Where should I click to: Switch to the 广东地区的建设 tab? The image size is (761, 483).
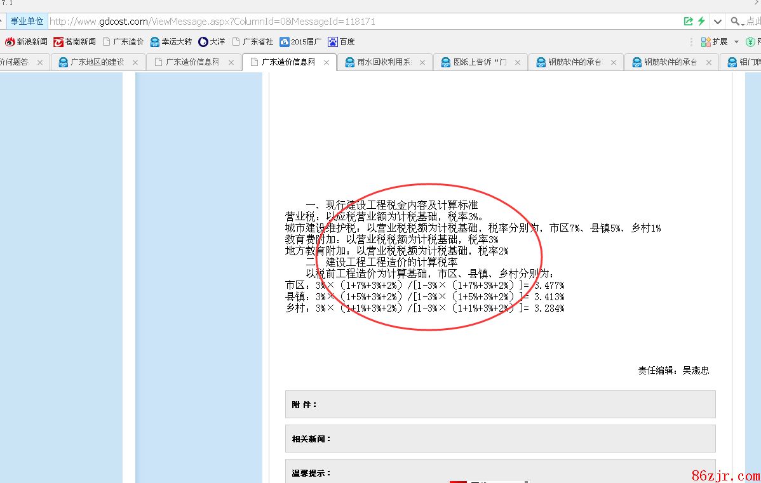pyautogui.click(x=97, y=62)
